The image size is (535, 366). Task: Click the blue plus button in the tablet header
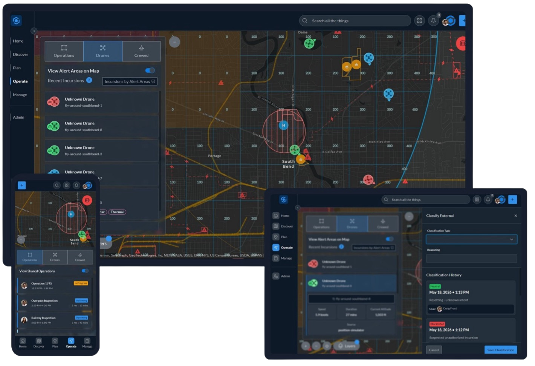(x=512, y=199)
